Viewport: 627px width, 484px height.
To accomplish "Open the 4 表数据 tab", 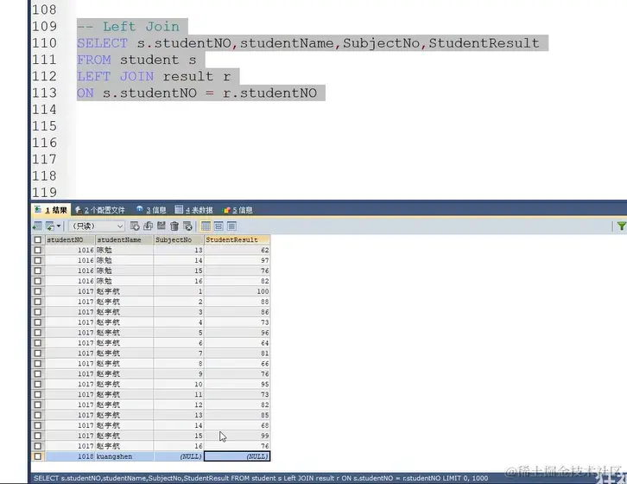I will pos(194,210).
